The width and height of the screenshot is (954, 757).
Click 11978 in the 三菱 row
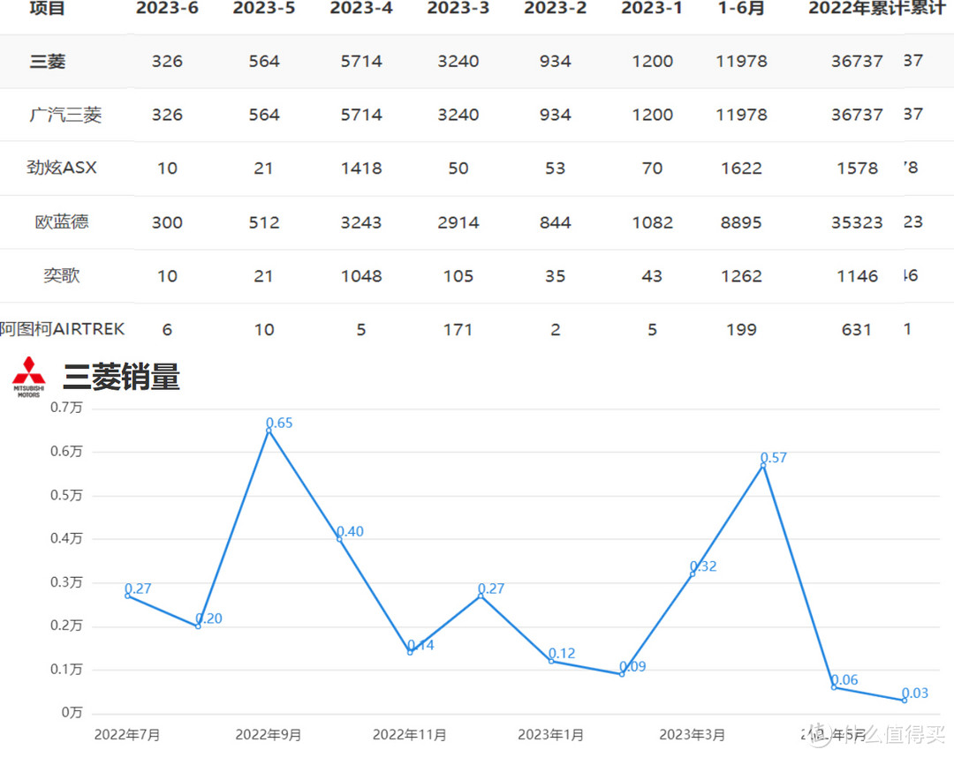pyautogui.click(x=741, y=62)
